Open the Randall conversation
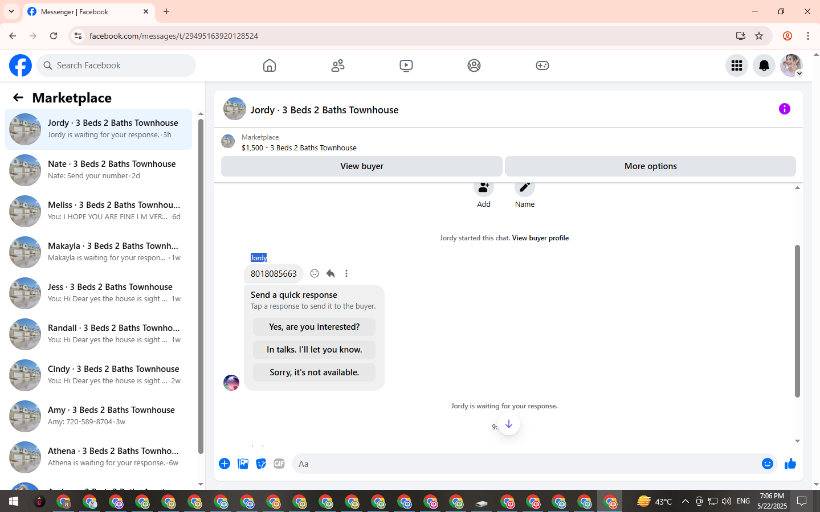 [x=98, y=334]
